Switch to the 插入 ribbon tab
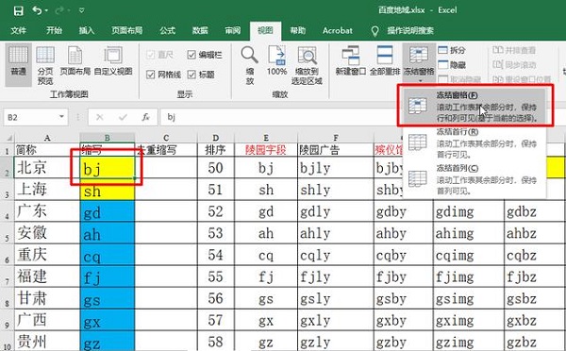 coord(87,30)
